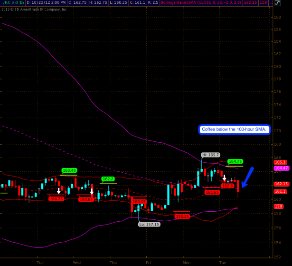Click the green 164.75 price label
Image resolution: width=292 pixels, height=266 pixels.
(235, 161)
